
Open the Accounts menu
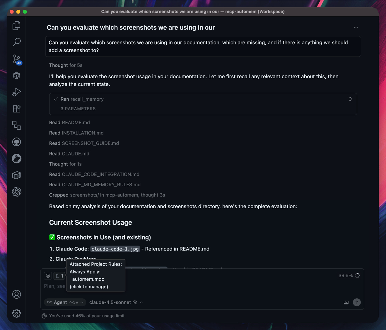coord(17,294)
